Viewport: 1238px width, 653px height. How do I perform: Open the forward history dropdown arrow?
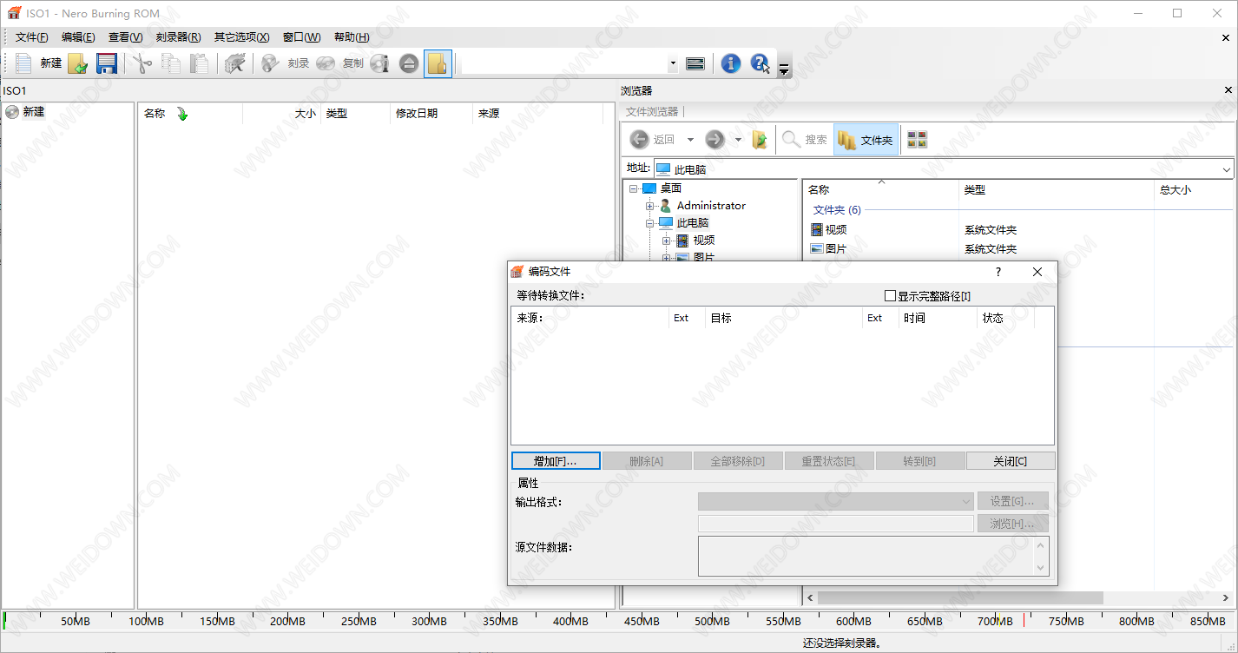(x=739, y=140)
